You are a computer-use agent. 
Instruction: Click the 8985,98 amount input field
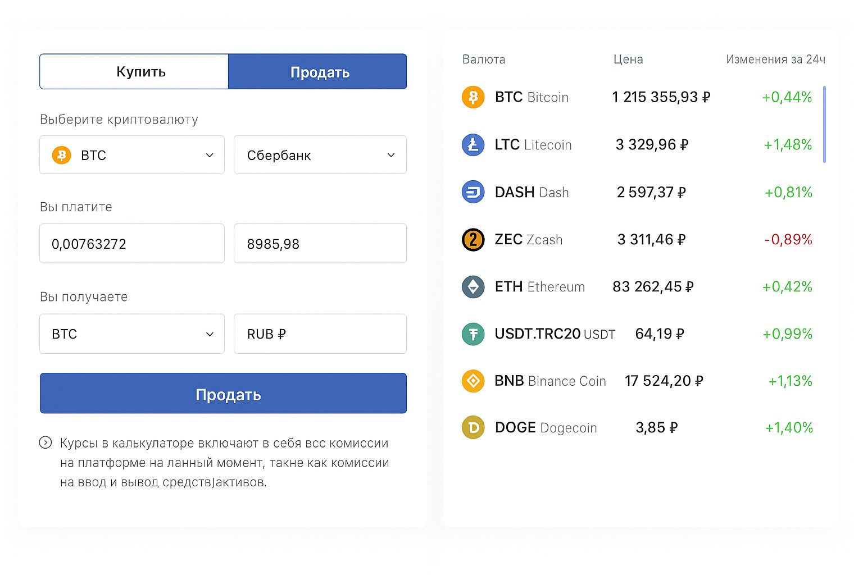[x=320, y=244]
